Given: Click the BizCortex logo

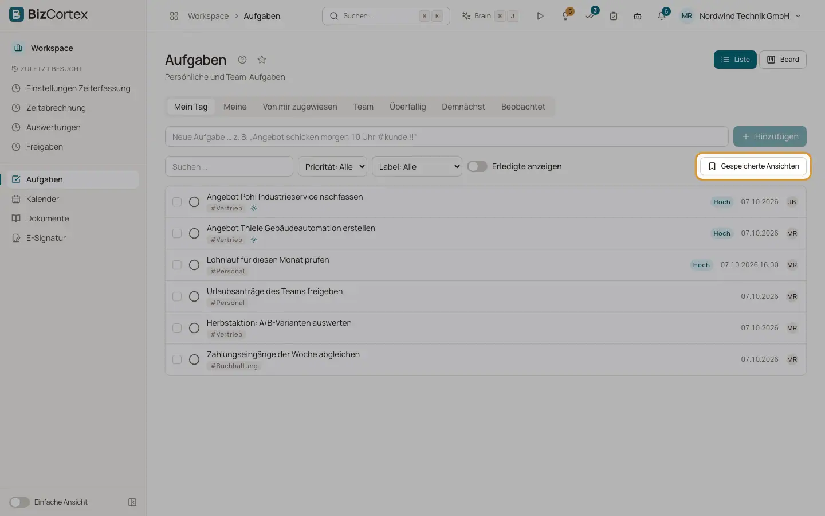Looking at the screenshot, I should point(48,14).
